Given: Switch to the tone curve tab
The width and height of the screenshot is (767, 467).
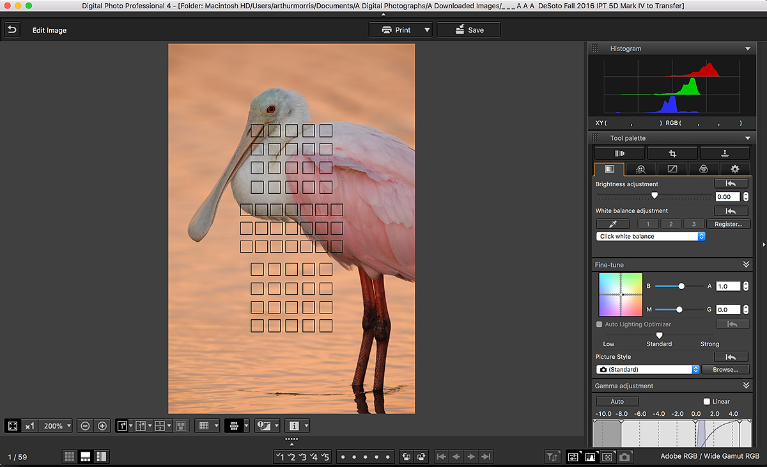Looking at the screenshot, I should [x=672, y=169].
